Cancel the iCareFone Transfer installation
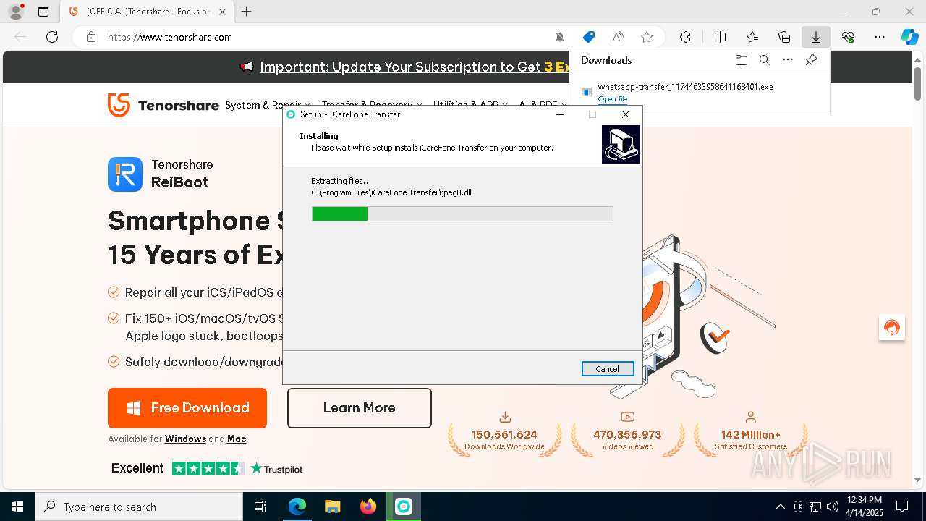 tap(608, 369)
